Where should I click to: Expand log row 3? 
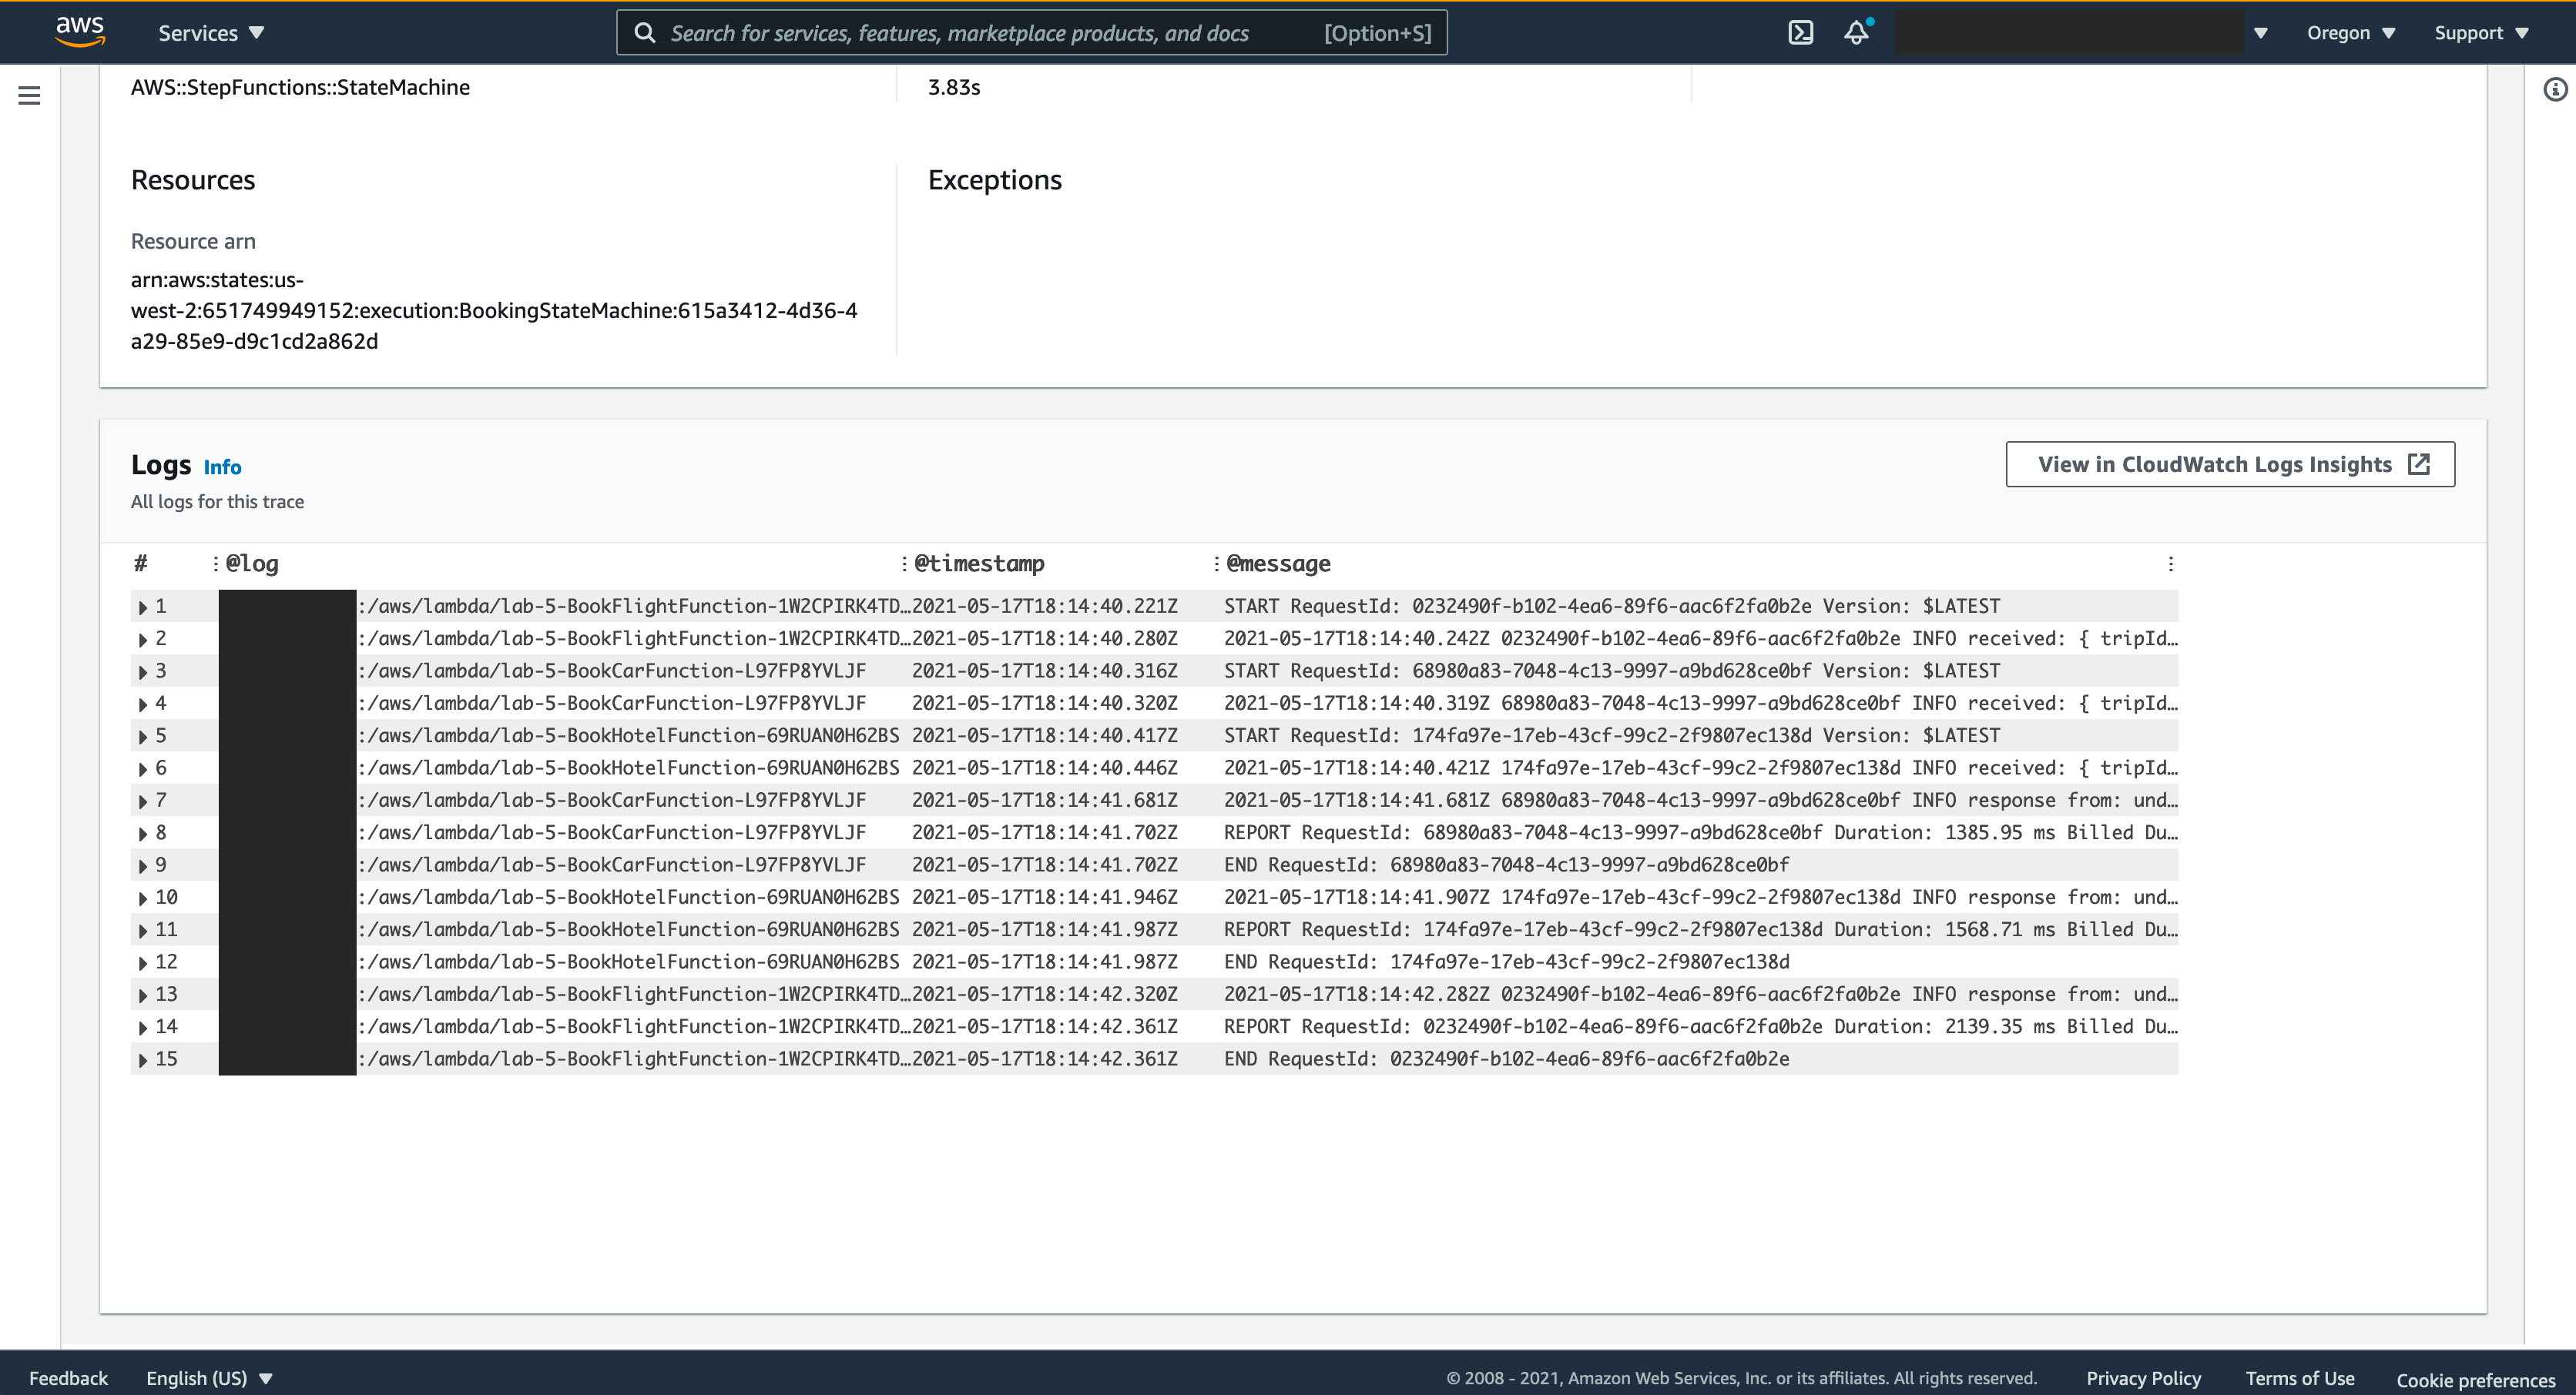(143, 671)
